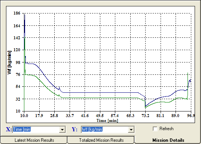The image size is (201, 144).
Task: Click the Wf [kg/min] vertical axis title
Action: [9, 62]
